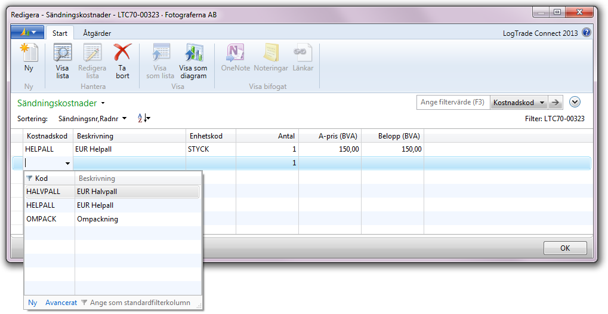608x314 pixels.
Task: Click the Avancerat link in dropdown
Action: [61, 303]
